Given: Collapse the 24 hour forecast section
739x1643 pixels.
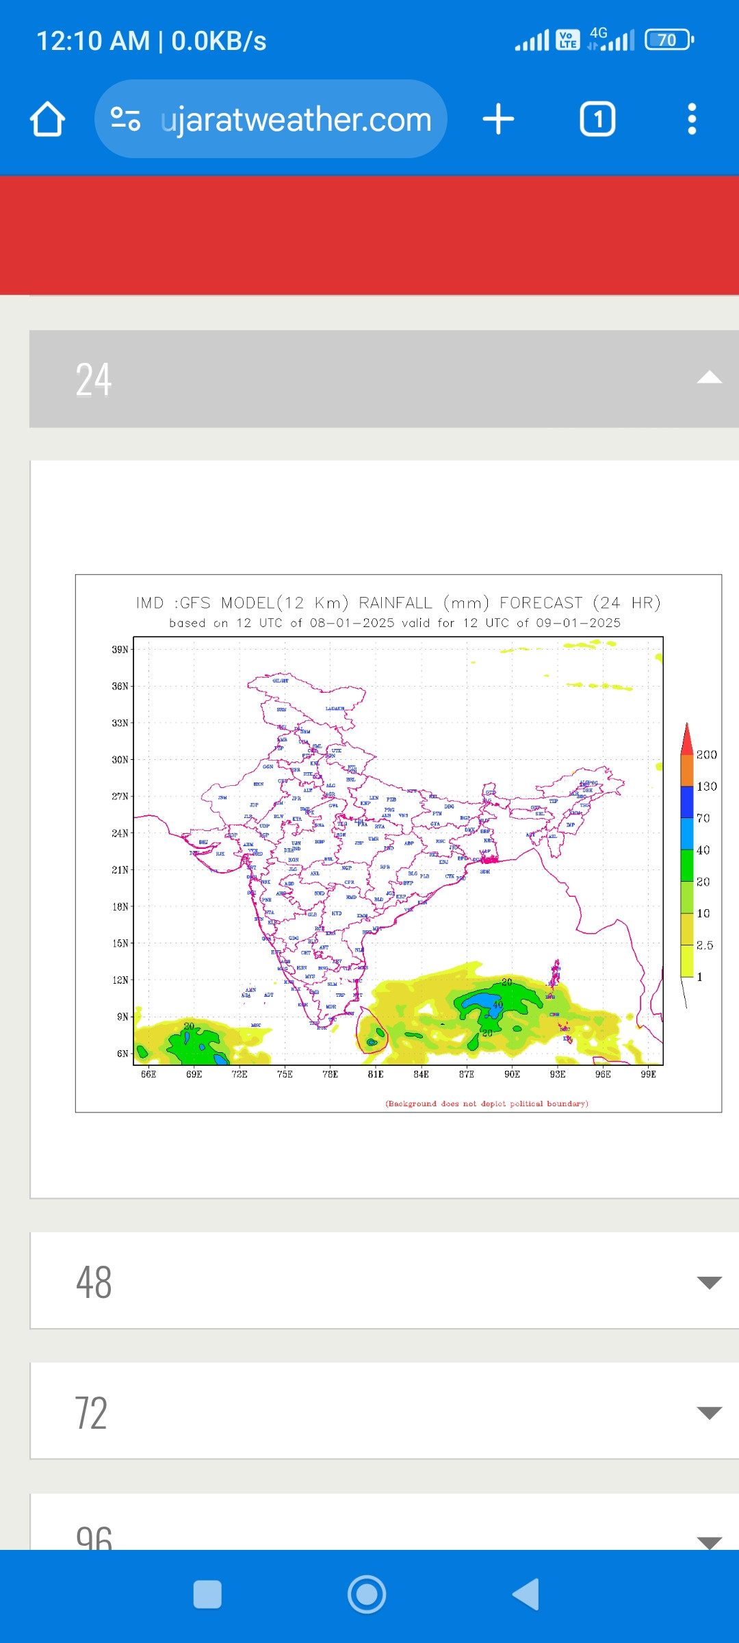Looking at the screenshot, I should coord(709,378).
